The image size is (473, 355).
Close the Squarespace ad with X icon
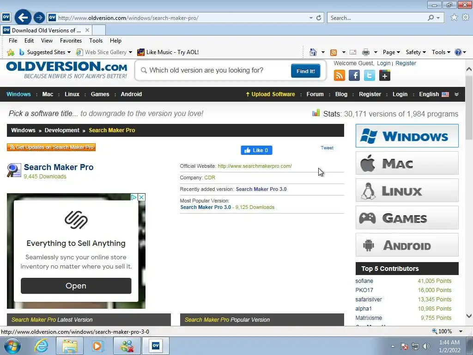pyautogui.click(x=141, y=197)
